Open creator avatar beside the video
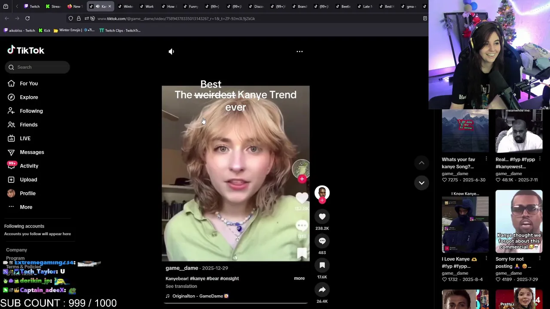This screenshot has height=309, width=550. (322, 193)
